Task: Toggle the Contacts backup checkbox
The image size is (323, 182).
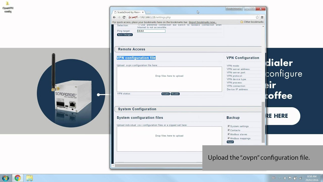Action: [229, 130]
